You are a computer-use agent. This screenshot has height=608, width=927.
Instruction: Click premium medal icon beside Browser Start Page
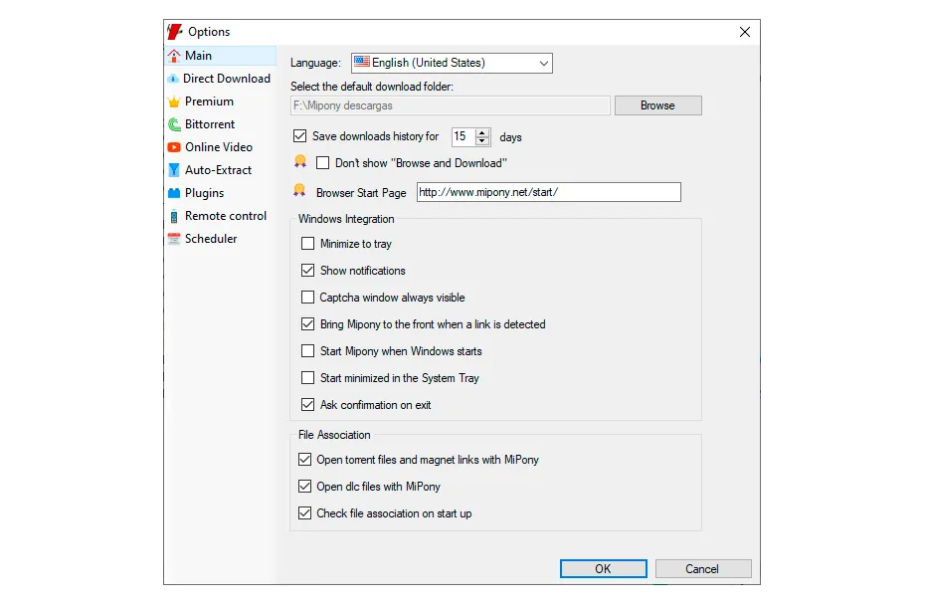pyautogui.click(x=299, y=190)
